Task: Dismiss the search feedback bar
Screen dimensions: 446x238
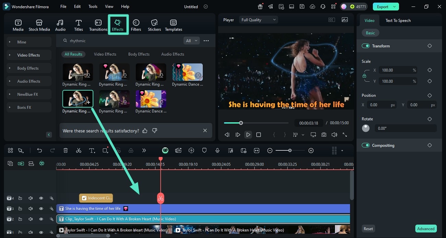Action: (x=205, y=131)
